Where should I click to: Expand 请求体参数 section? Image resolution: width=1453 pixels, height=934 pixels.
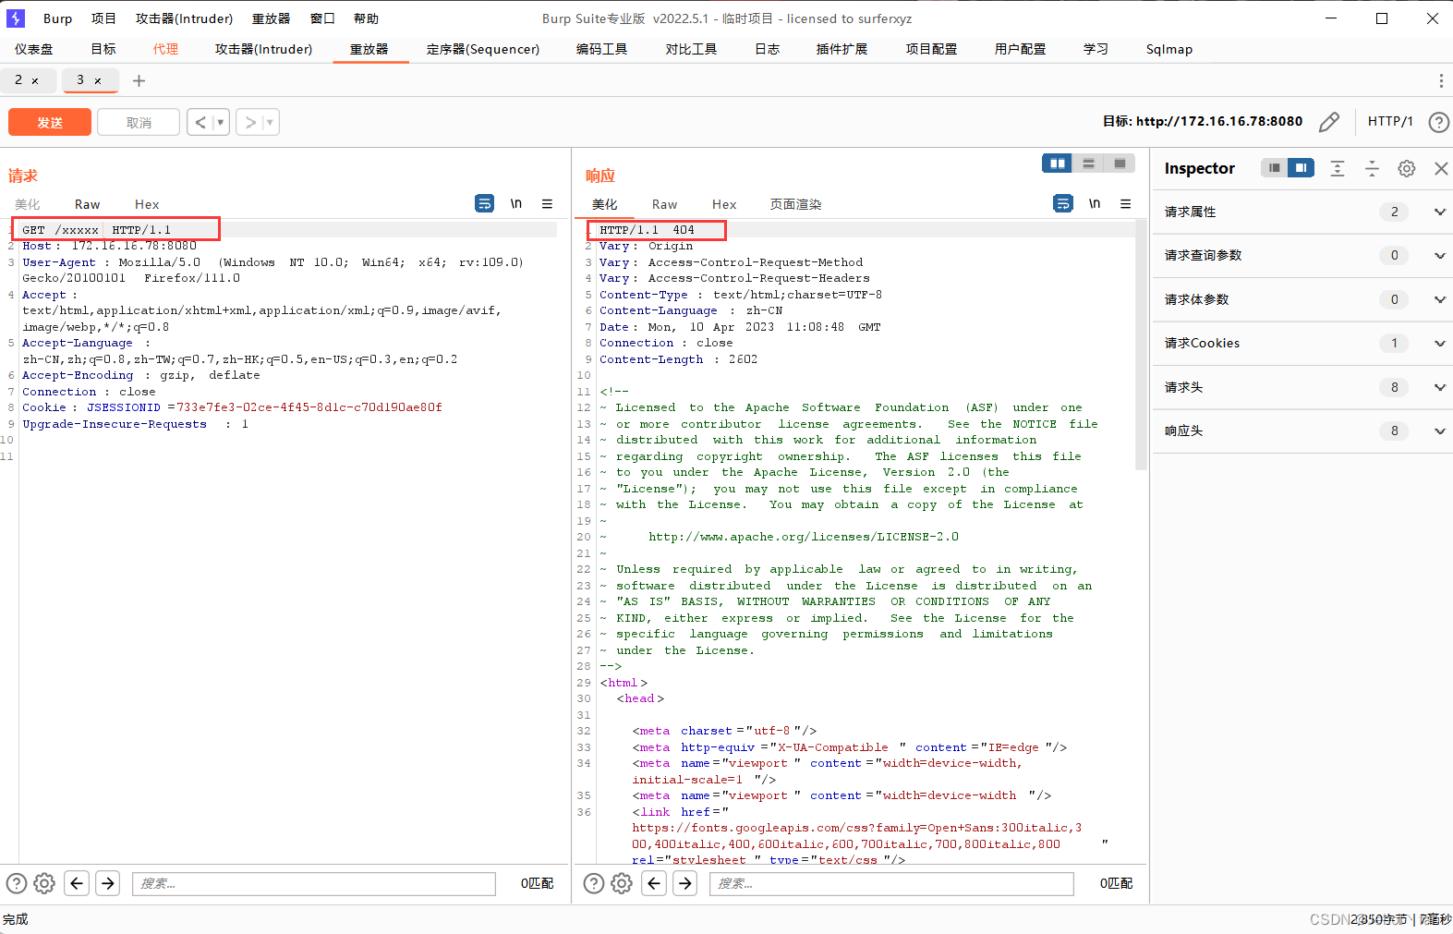1440,299
